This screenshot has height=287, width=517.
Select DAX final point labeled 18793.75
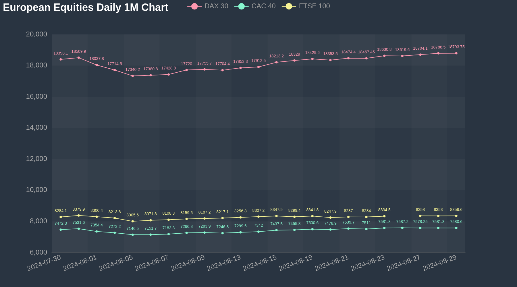click(456, 53)
